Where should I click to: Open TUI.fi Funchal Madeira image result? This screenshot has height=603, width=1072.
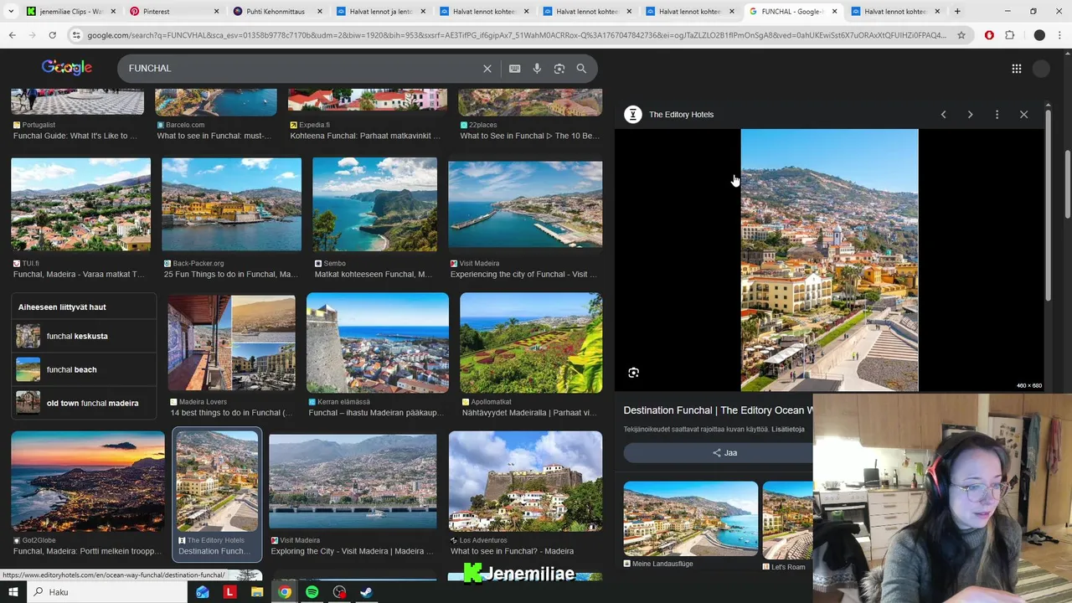click(x=80, y=204)
